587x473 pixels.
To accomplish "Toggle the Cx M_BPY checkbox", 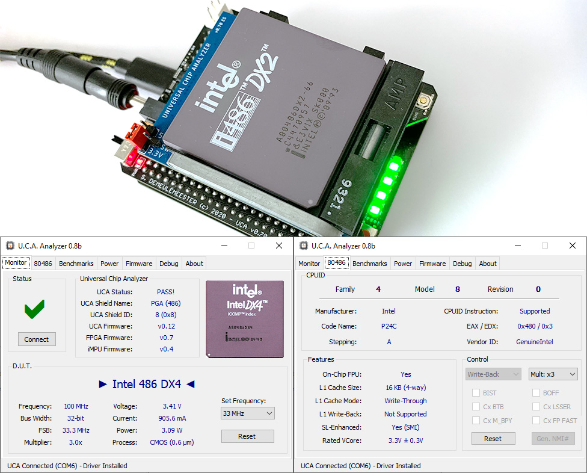I will point(476,420).
